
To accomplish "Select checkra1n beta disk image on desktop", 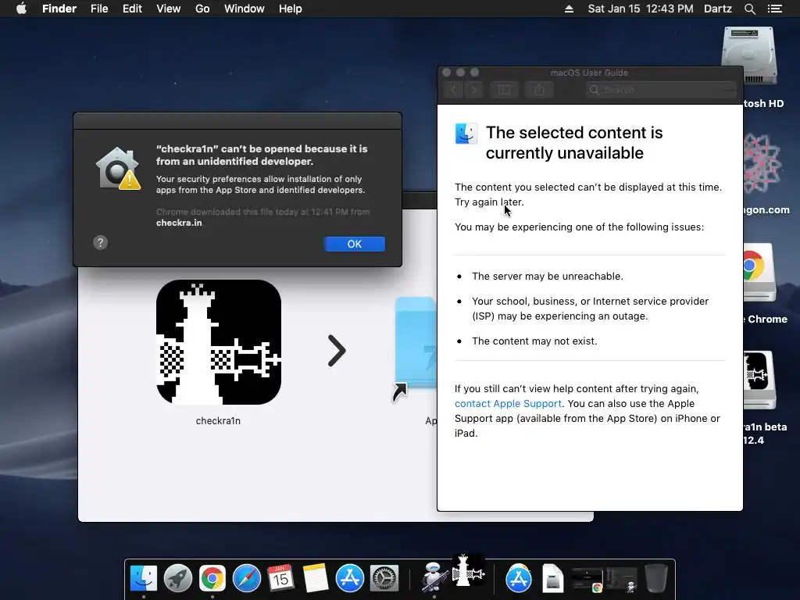I will tap(759, 380).
